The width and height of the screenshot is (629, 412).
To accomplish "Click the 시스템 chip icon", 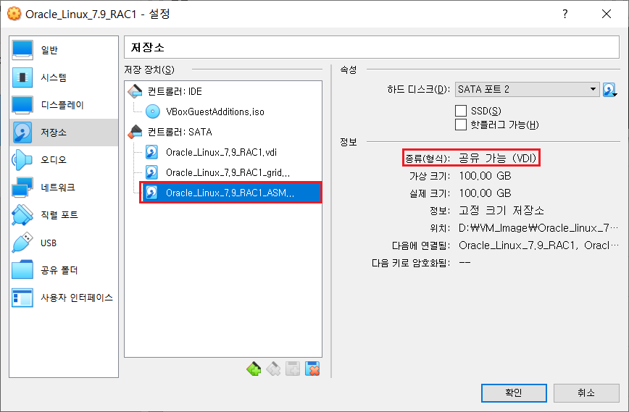I will tap(22, 77).
